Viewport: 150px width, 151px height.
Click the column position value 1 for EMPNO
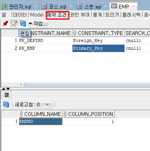89,121
